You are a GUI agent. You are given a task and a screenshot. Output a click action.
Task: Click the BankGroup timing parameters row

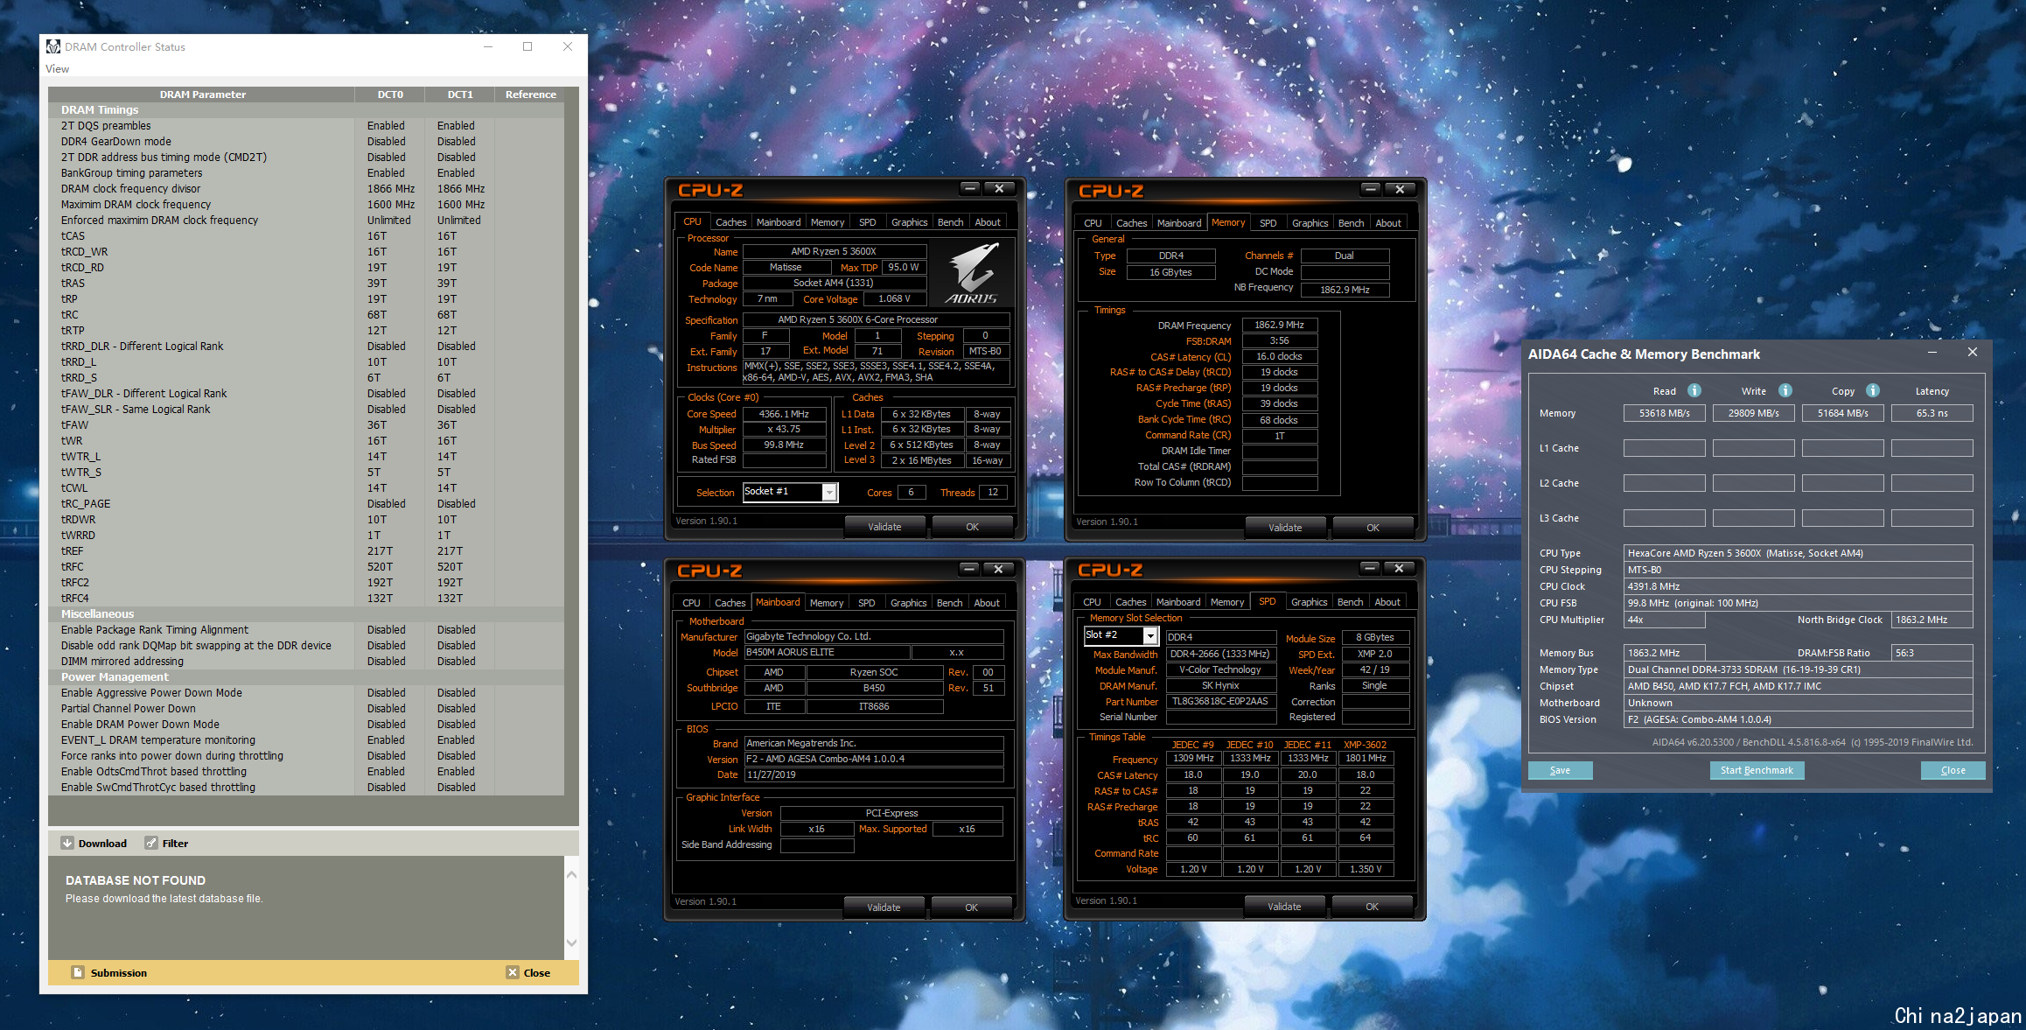tap(306, 173)
